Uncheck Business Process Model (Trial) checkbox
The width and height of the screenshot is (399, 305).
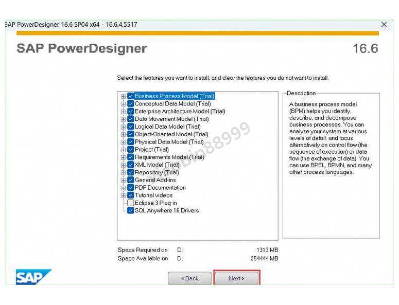pos(131,96)
